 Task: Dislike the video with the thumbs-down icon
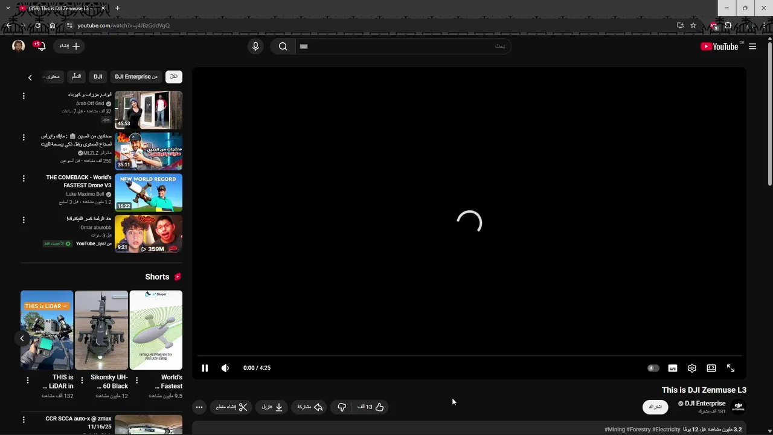coord(341,407)
